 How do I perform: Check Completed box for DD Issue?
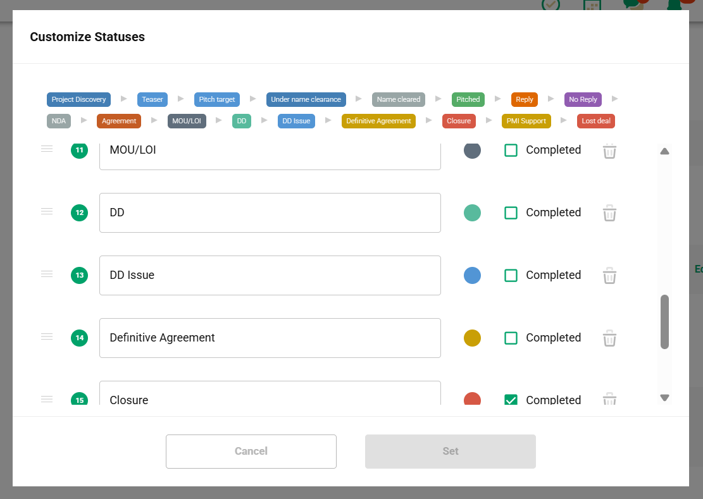(511, 275)
